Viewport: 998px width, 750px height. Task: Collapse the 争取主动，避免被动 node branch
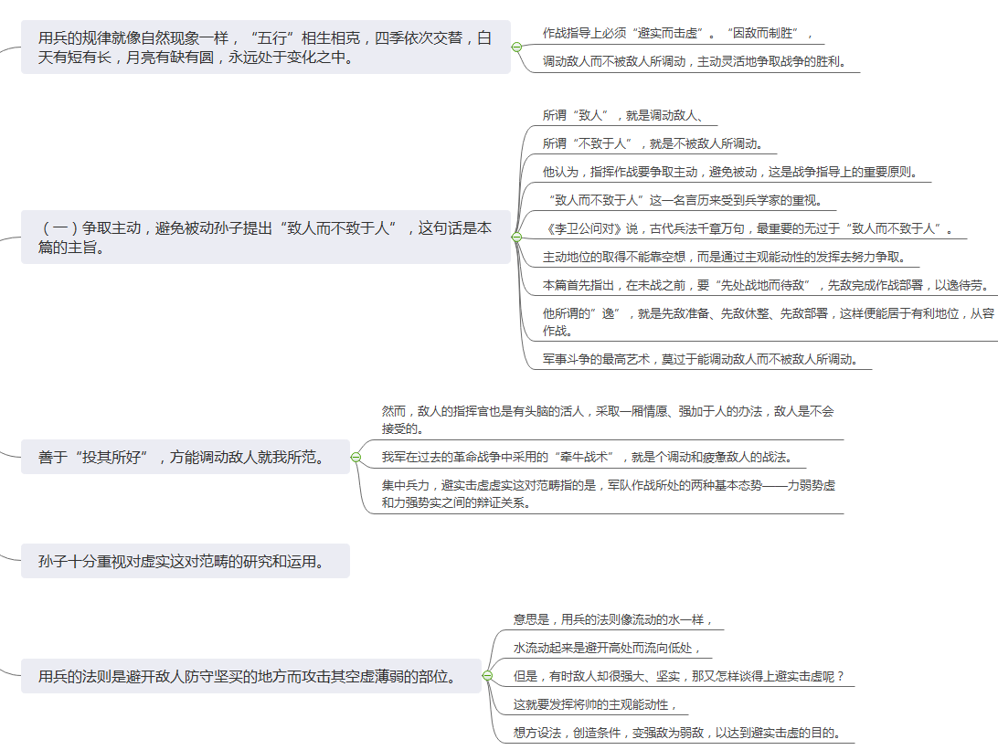point(517,238)
